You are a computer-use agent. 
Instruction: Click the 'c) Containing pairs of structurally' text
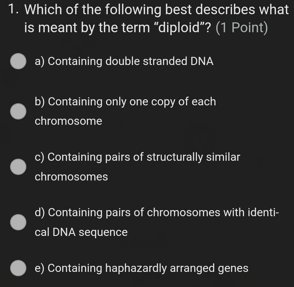point(137,157)
